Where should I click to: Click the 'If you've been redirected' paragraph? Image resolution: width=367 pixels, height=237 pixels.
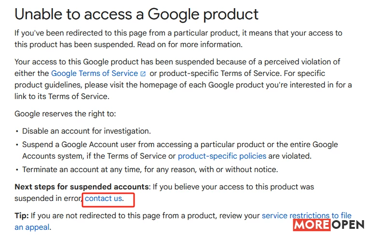click(178, 39)
